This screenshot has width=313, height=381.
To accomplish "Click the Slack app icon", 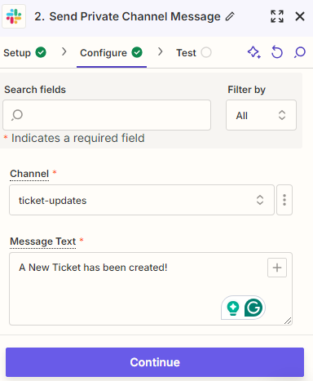I will [x=14, y=16].
